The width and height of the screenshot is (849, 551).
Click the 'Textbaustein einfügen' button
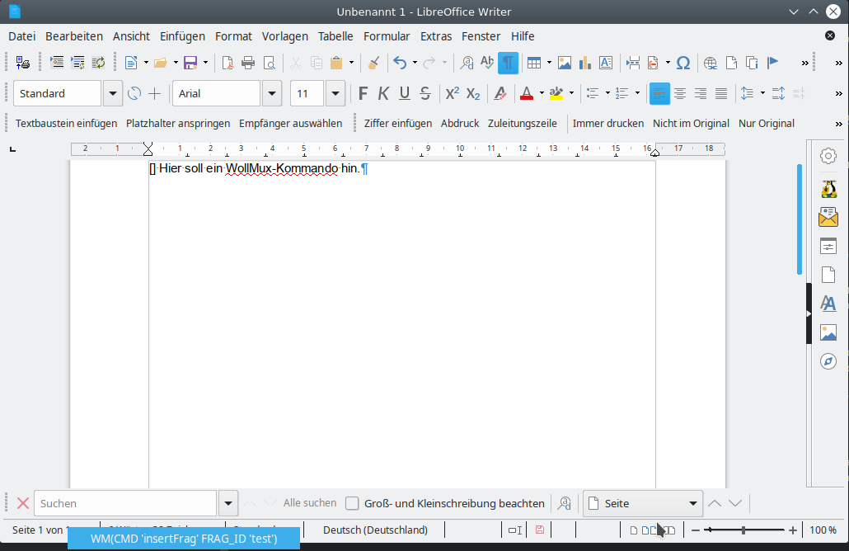tap(67, 123)
